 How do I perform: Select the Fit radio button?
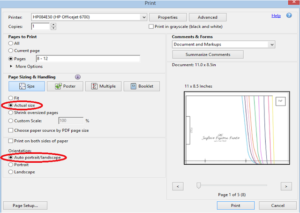coord(11,98)
